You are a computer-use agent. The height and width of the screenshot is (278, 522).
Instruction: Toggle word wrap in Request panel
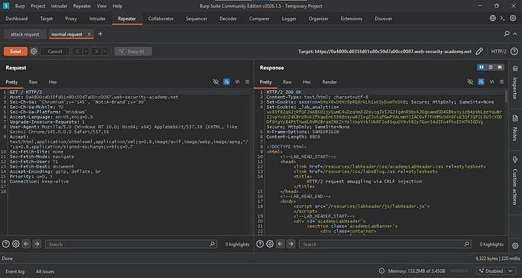click(x=227, y=82)
